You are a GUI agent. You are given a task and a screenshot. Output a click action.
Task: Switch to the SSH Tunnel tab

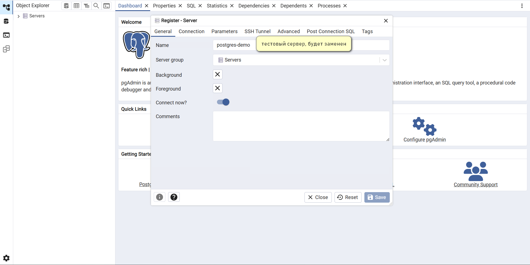pos(258,31)
